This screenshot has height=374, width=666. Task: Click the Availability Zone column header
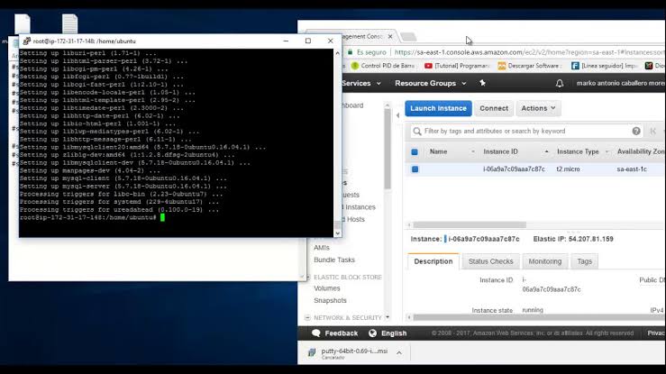tap(641, 152)
